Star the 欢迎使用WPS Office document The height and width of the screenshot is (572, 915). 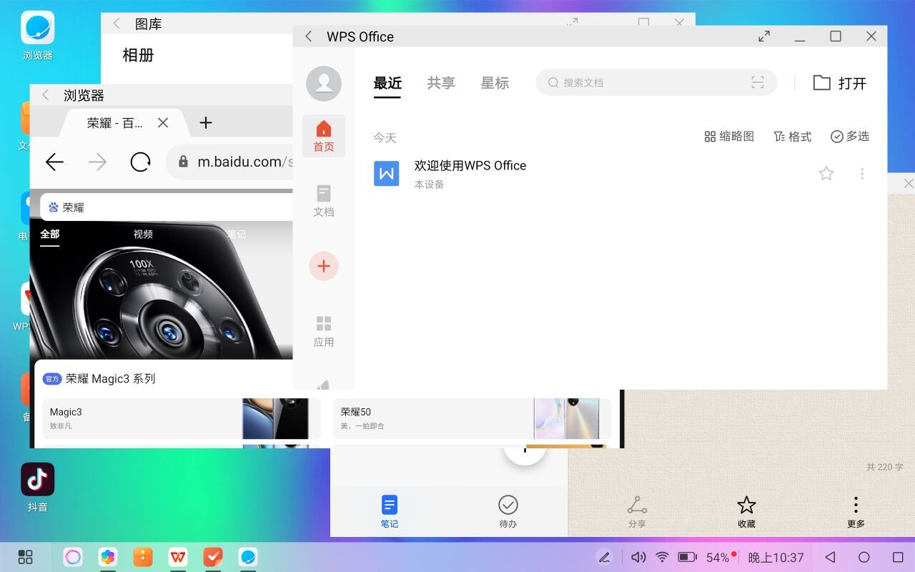tap(826, 173)
